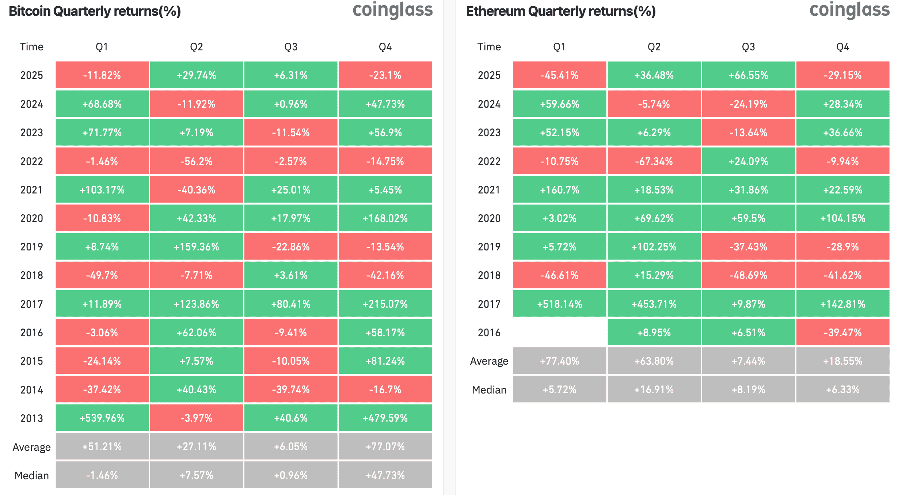Viewport: 898px width, 495px height.
Task: Click the Bitcoin Quarterly returns title
Action: click(95, 11)
